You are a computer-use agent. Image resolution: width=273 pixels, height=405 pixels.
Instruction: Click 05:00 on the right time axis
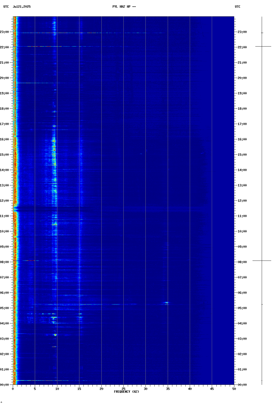point(242,308)
